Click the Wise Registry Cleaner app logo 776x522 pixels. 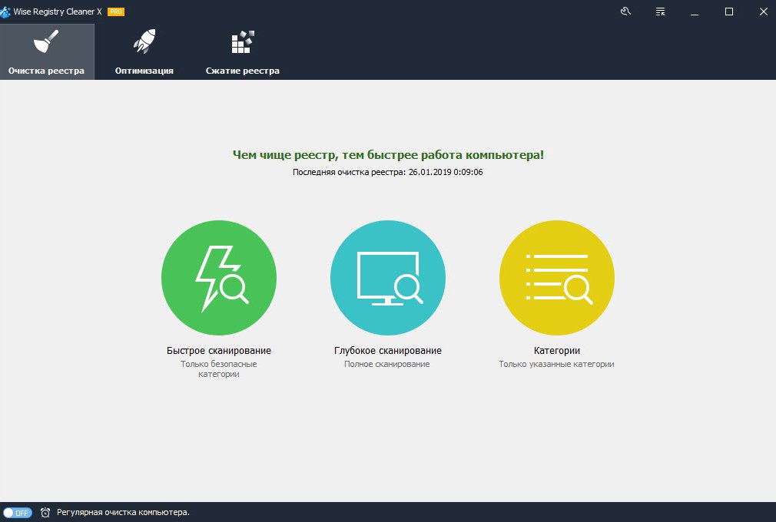point(5,12)
